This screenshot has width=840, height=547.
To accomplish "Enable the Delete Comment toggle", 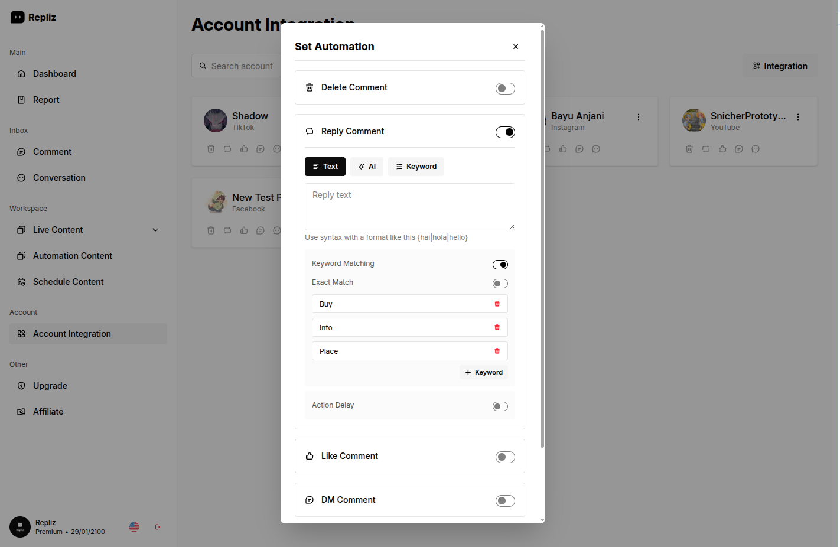I will [505, 89].
